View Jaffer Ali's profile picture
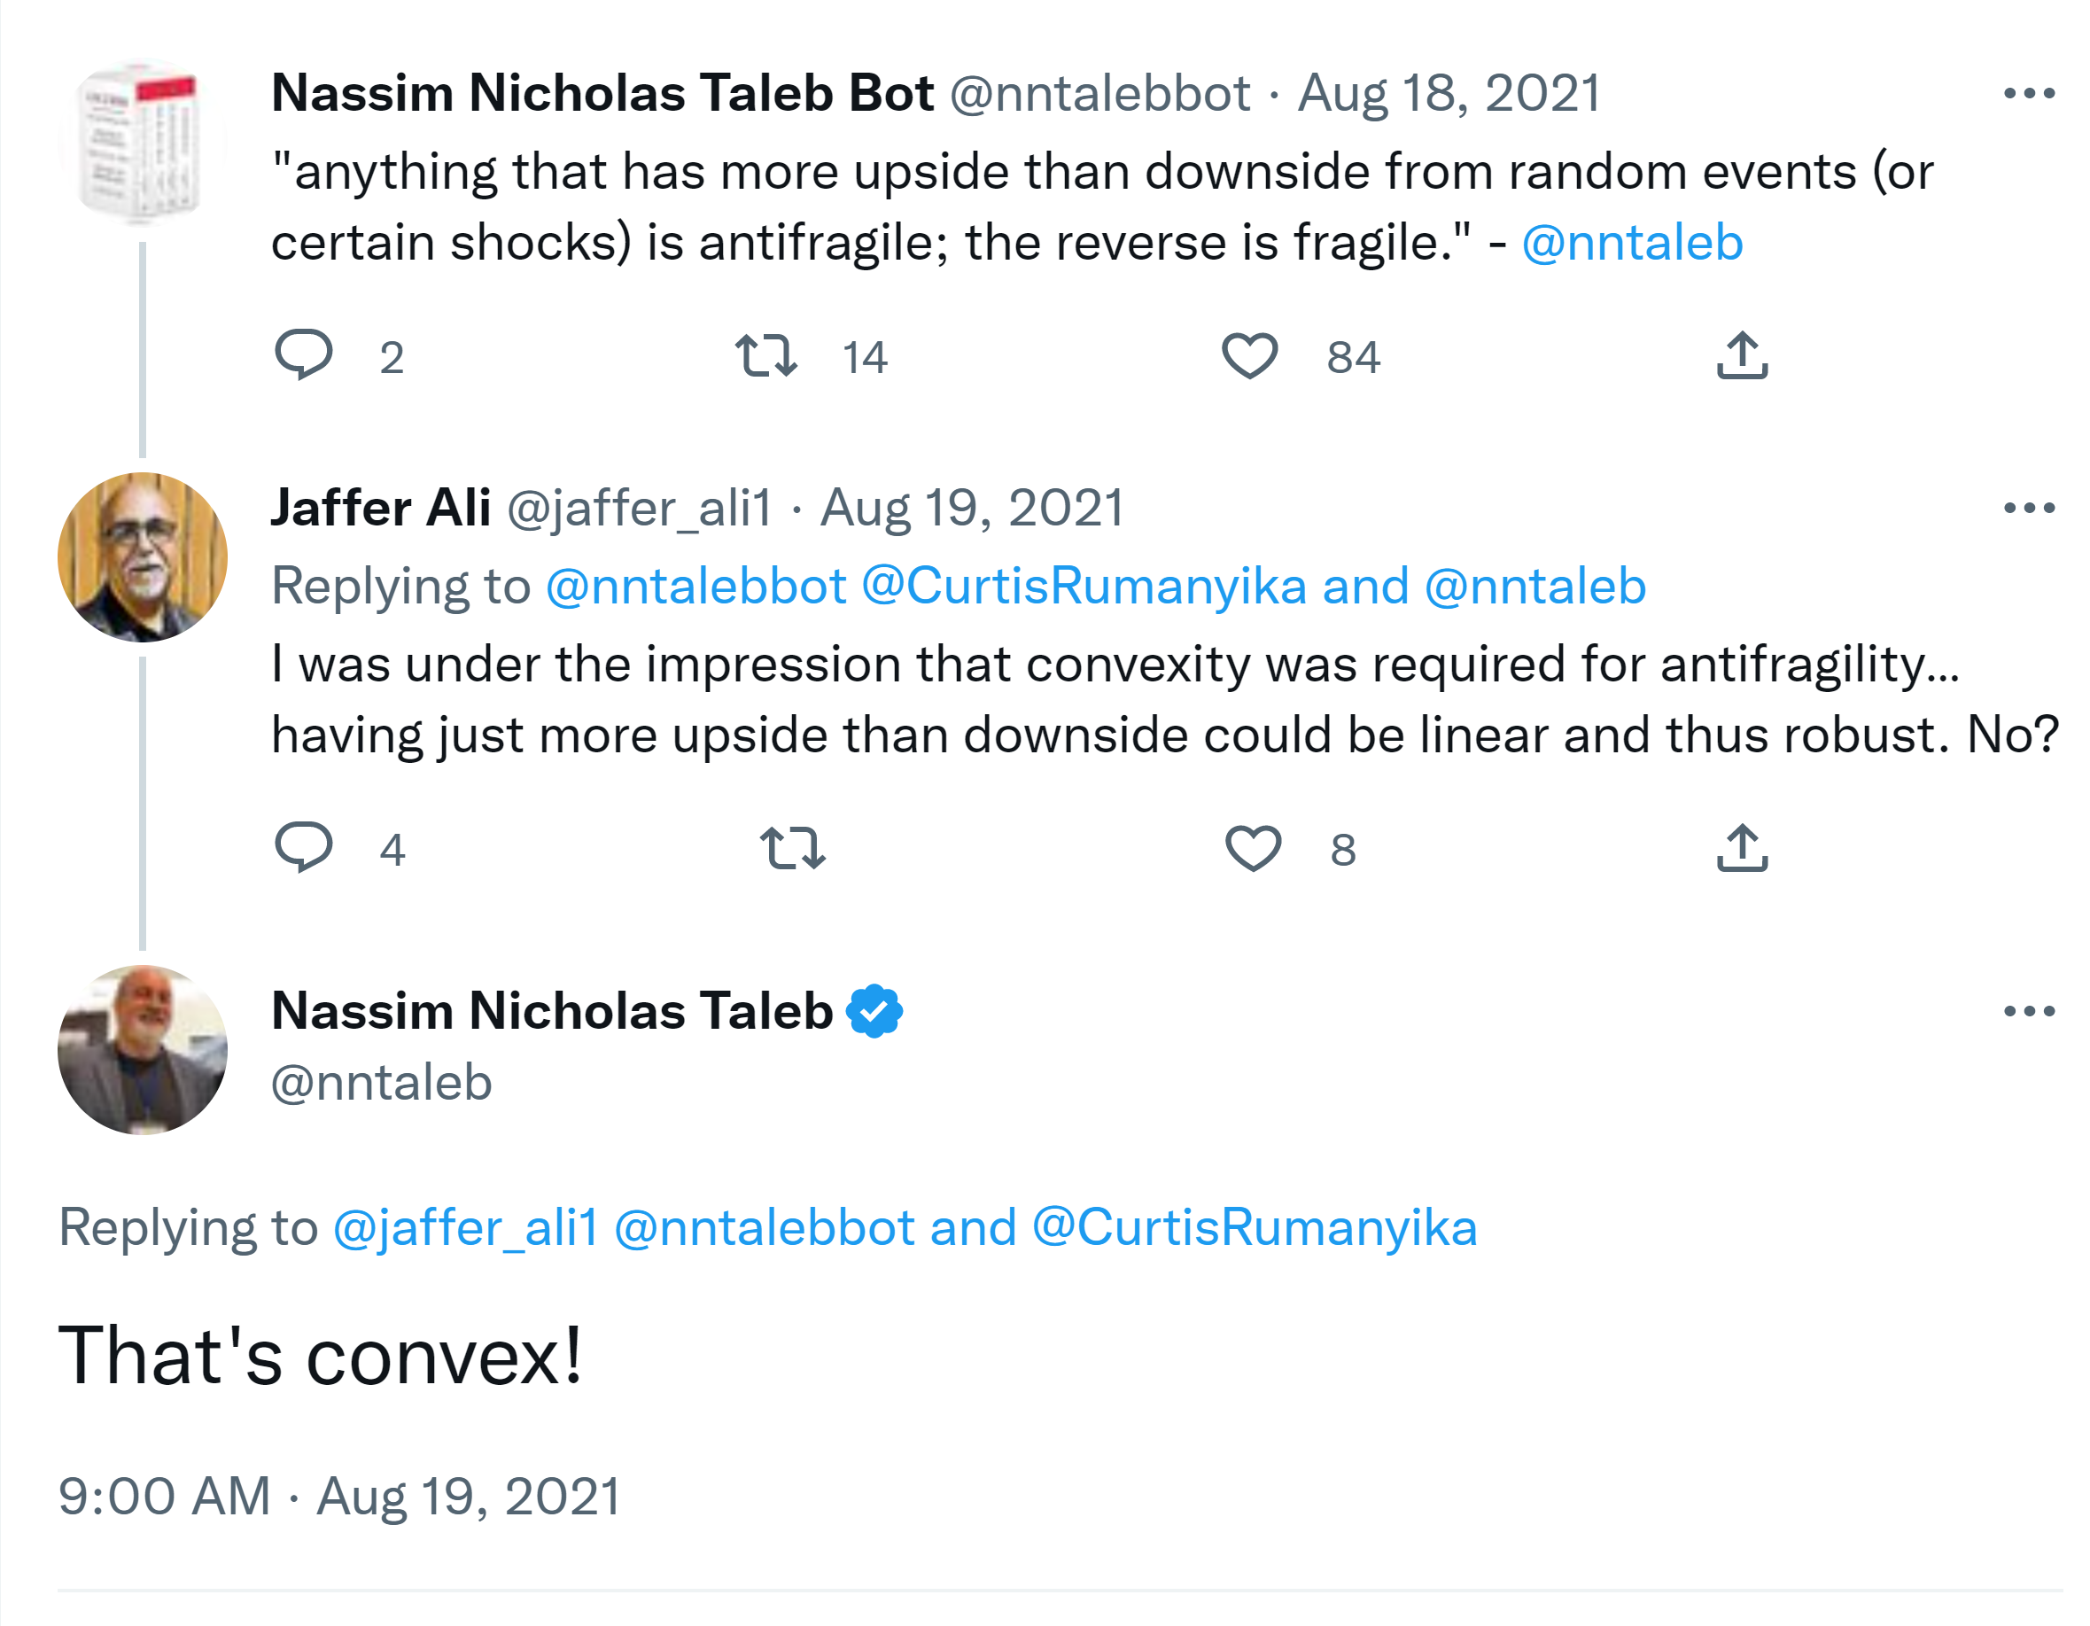The height and width of the screenshot is (1626, 2090). tap(143, 557)
